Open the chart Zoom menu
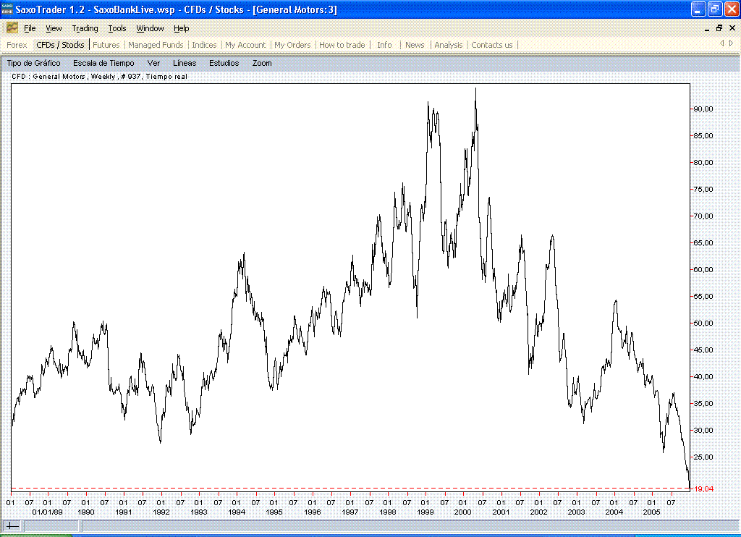741x537 pixels. pos(262,63)
